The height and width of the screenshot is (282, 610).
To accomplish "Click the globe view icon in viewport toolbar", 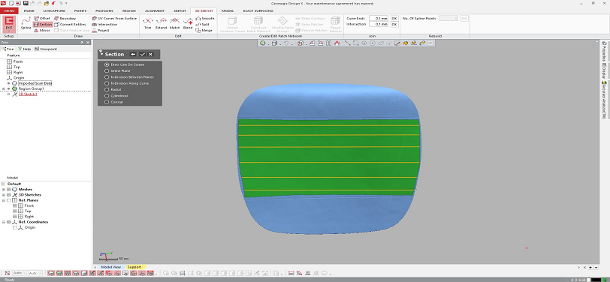I will point(263,43).
